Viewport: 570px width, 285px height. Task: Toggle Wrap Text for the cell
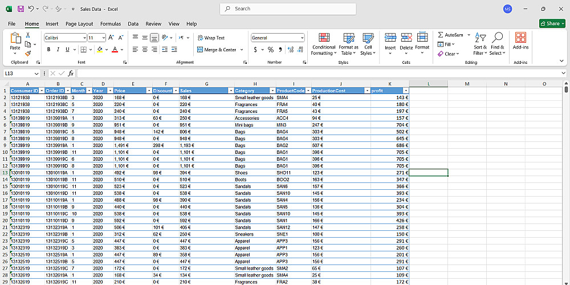click(x=211, y=38)
